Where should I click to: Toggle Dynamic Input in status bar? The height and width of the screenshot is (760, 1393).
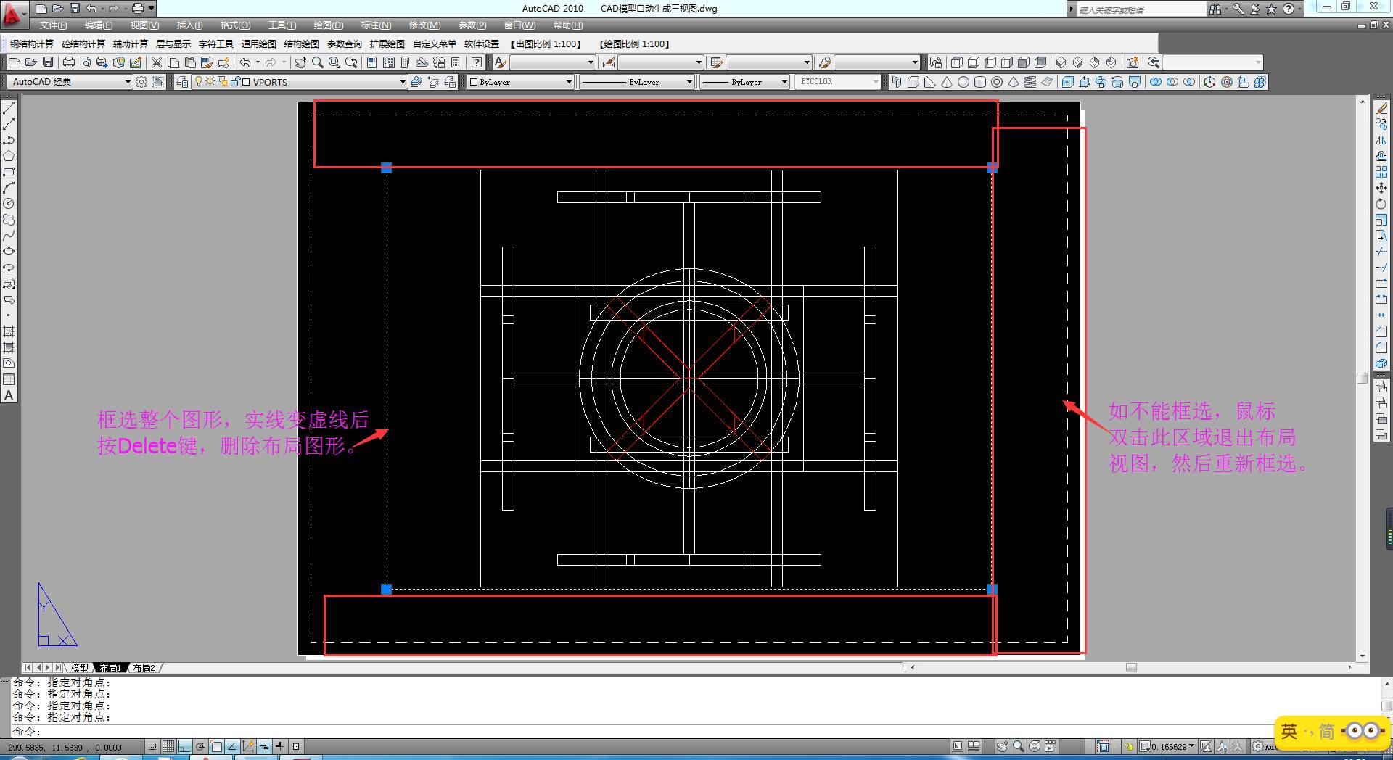click(264, 746)
